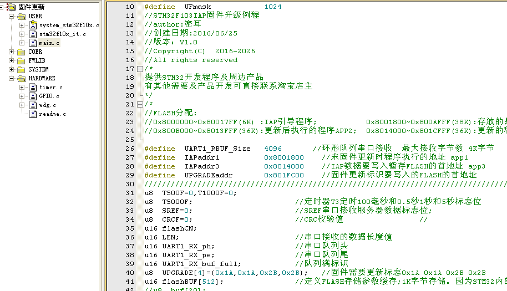
Task: Expand main.c file dependencies
Action: click(22, 43)
